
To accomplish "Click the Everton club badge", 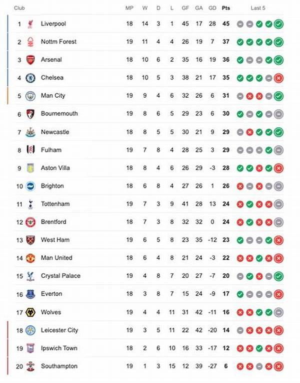I will point(30,294).
